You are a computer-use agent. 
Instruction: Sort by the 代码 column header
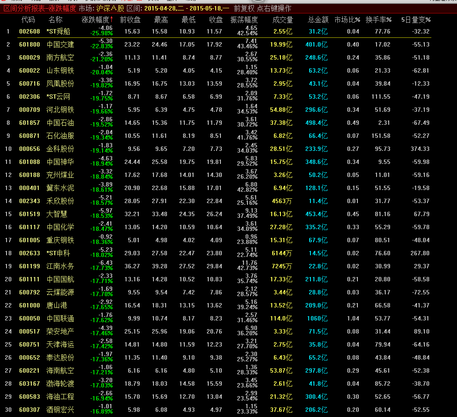[28, 20]
